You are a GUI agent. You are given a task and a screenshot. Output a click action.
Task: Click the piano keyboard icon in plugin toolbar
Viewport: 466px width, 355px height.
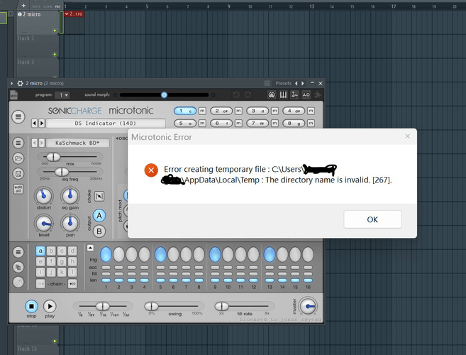coord(283,95)
